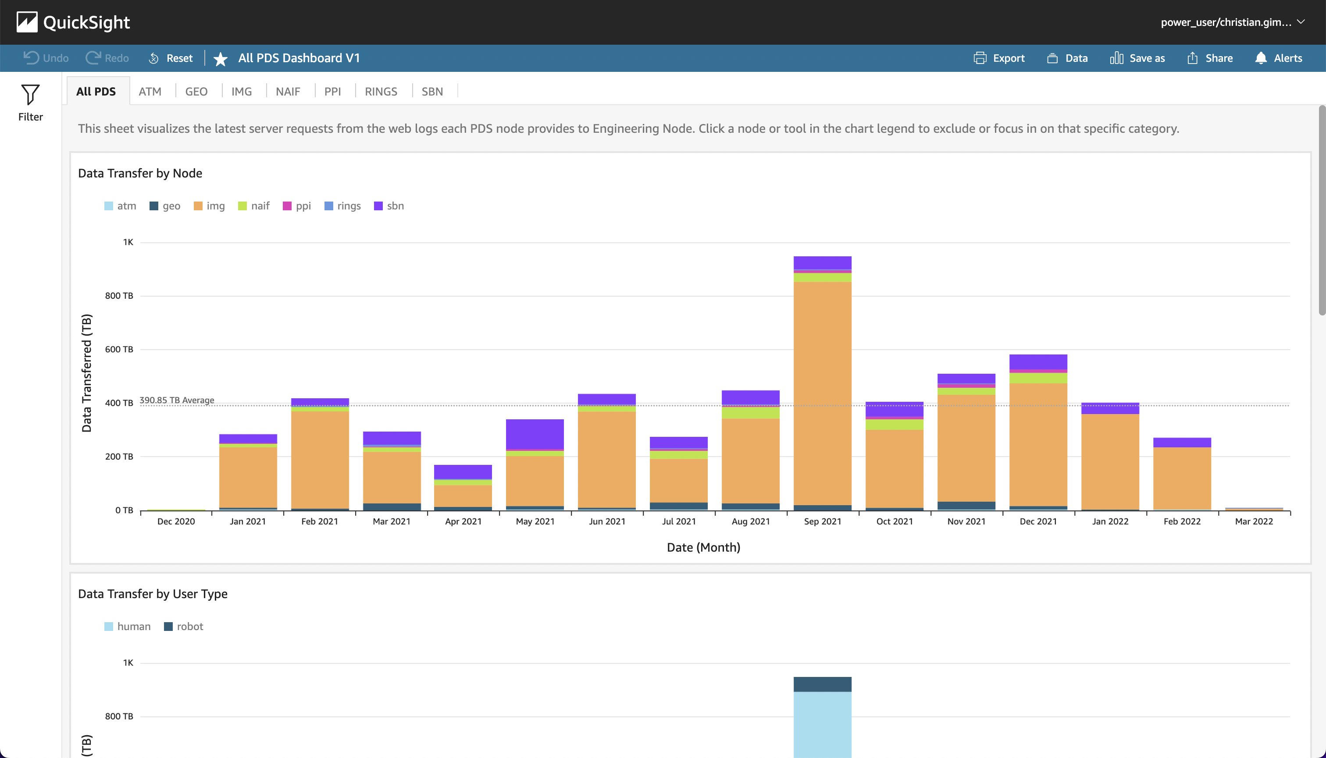Screen dimensions: 1326x758
Task: Toggle the img legend color swatch
Action: click(198, 205)
